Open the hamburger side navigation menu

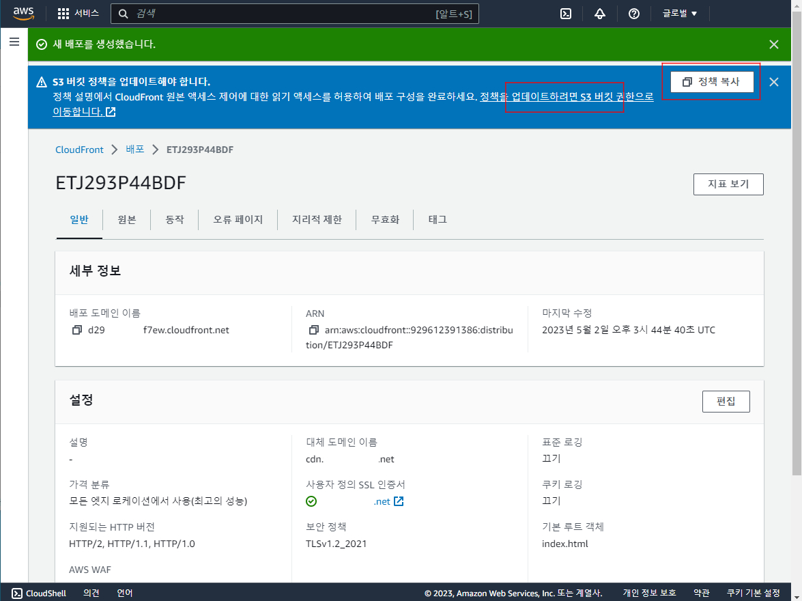pyautogui.click(x=14, y=42)
